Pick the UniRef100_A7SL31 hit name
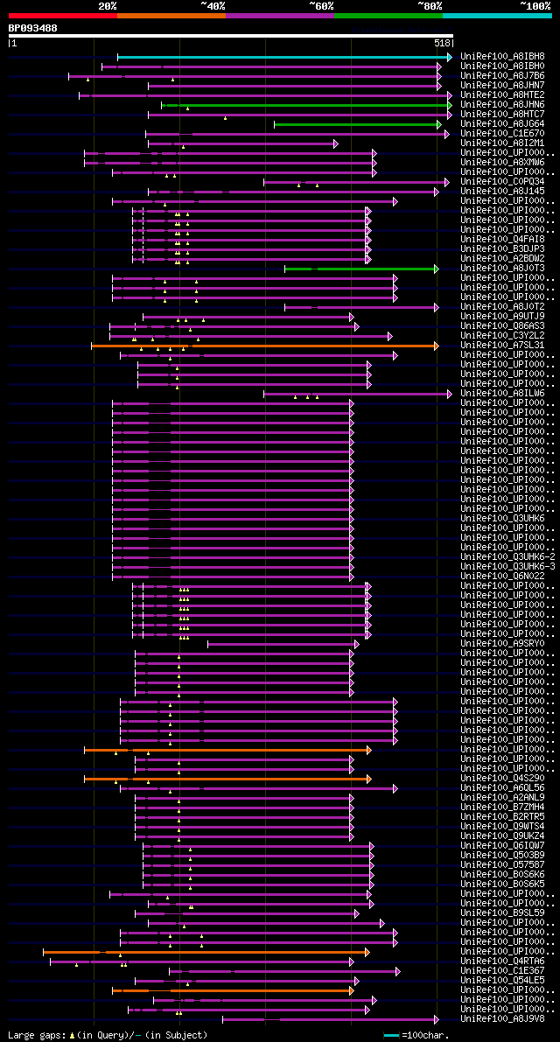Viewport: 560px width, 1042px height. coord(502,346)
